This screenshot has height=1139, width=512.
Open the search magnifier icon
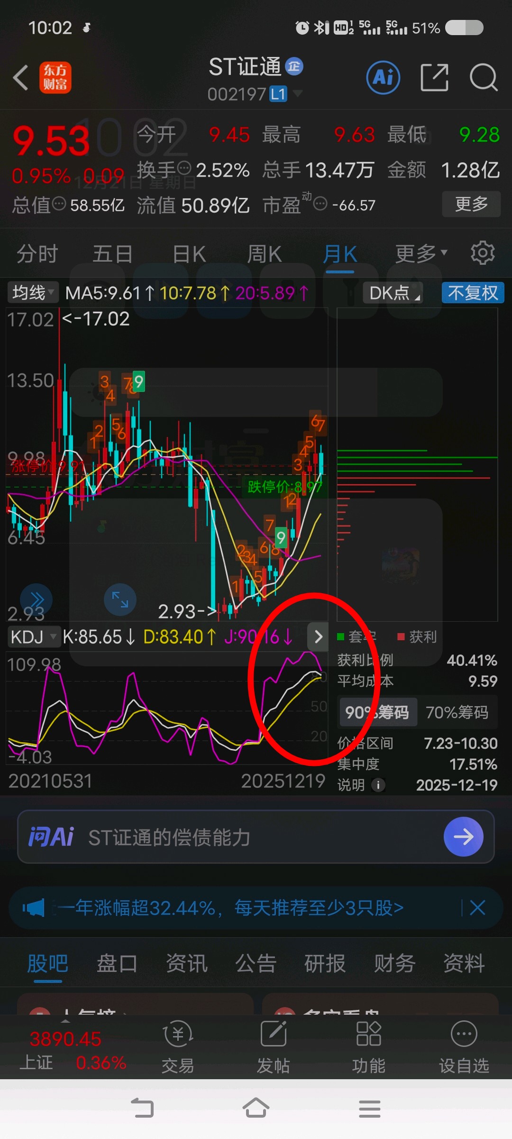tap(484, 77)
